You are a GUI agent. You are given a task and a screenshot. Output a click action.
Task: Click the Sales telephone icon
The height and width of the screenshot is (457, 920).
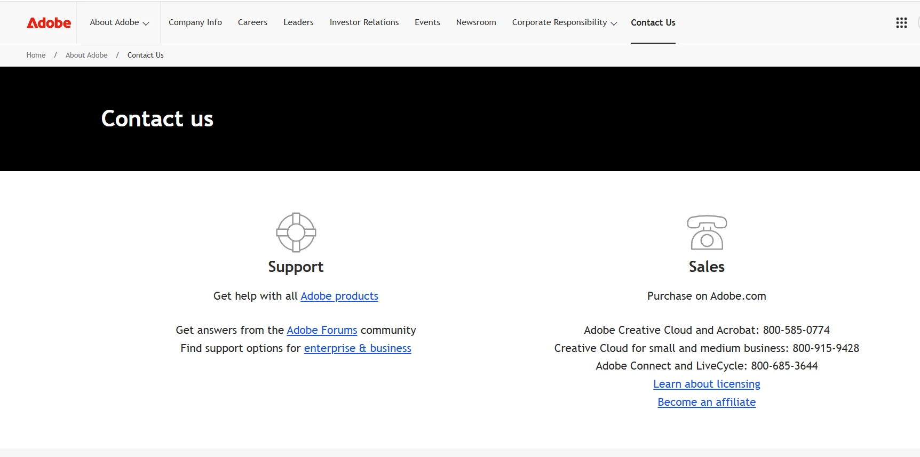point(707,232)
